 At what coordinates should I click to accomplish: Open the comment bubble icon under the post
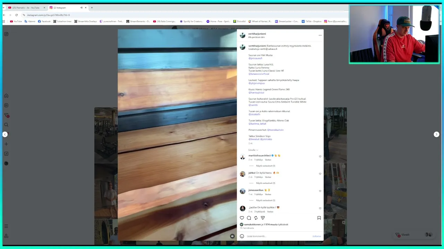coord(249,218)
